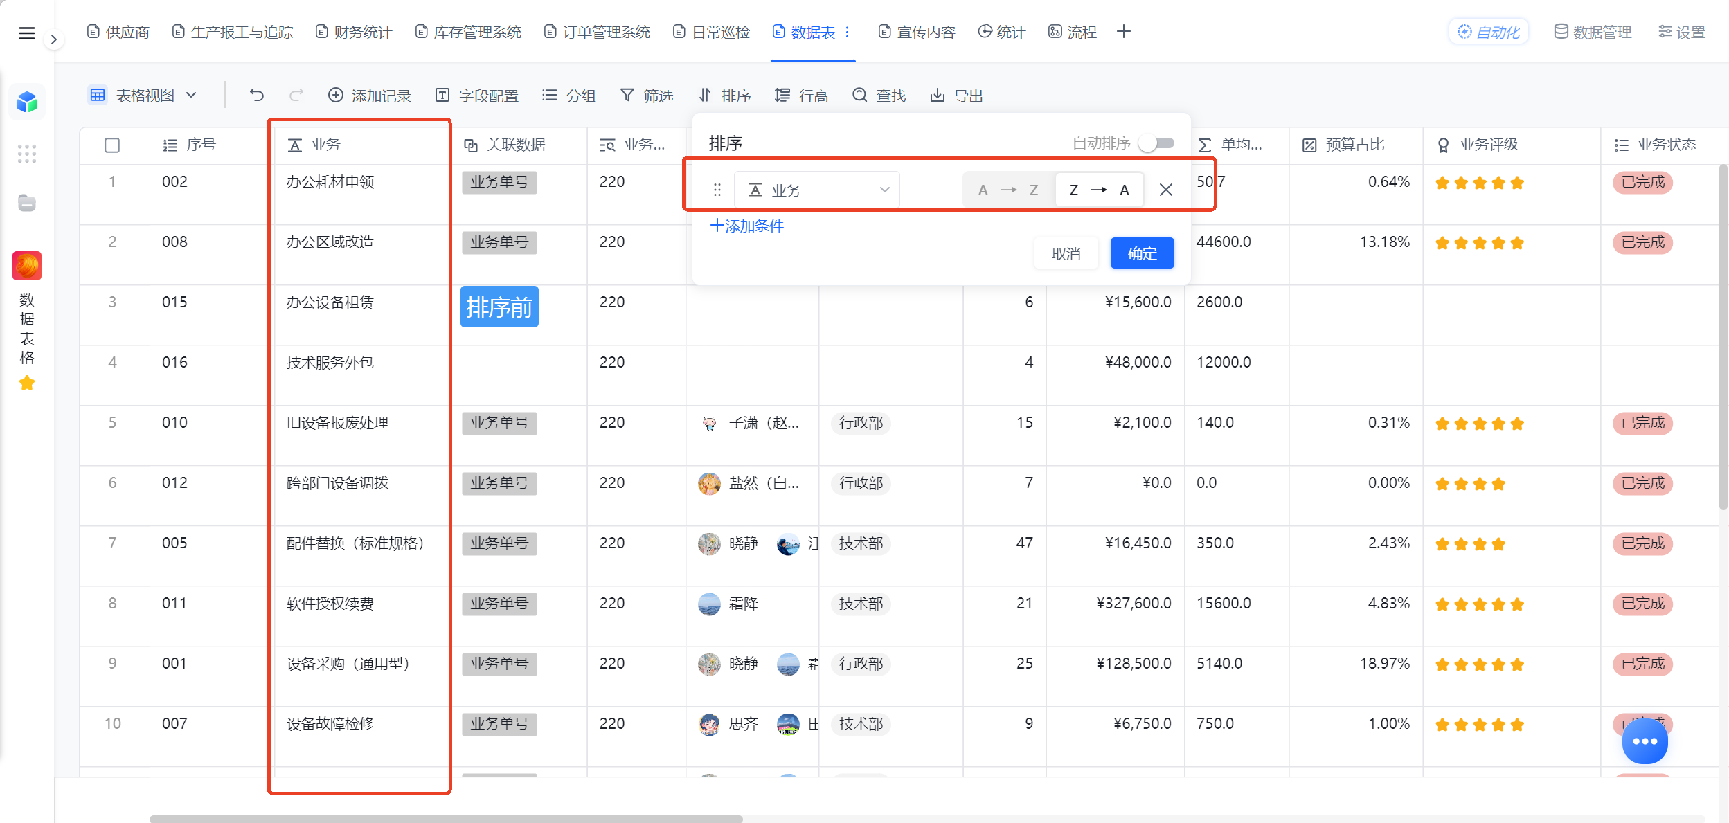Click the horizontal scrollbar at the bottom
The height and width of the screenshot is (823, 1729).
click(x=446, y=819)
